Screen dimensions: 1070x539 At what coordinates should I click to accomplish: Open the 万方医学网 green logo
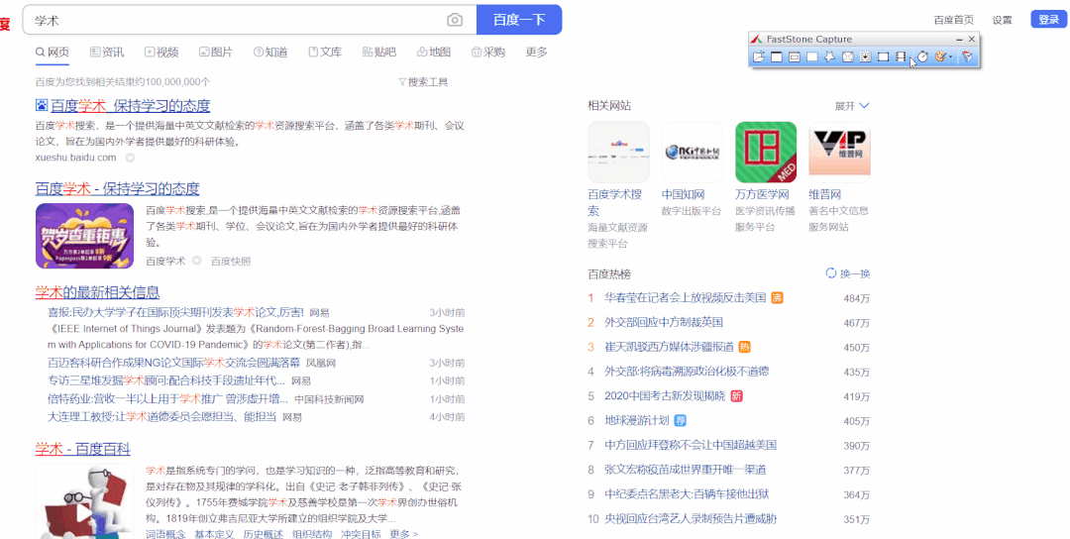(x=766, y=153)
